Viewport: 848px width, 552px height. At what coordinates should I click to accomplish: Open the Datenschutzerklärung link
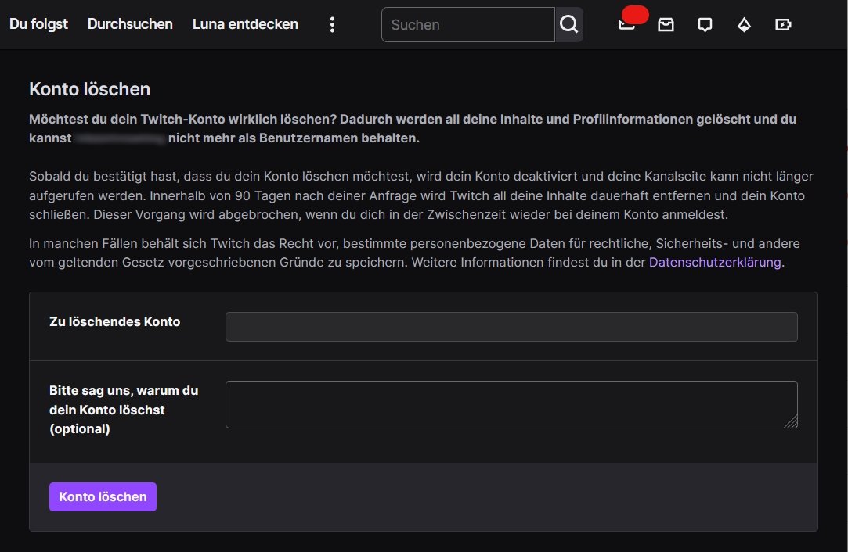coord(715,263)
